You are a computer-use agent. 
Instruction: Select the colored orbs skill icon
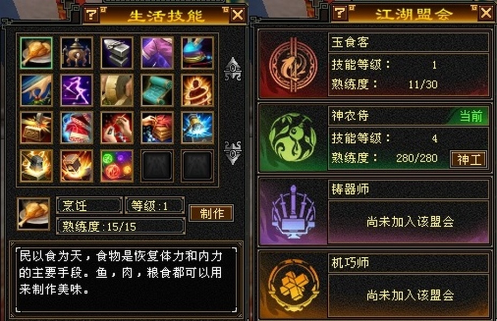pyautogui.click(x=117, y=166)
